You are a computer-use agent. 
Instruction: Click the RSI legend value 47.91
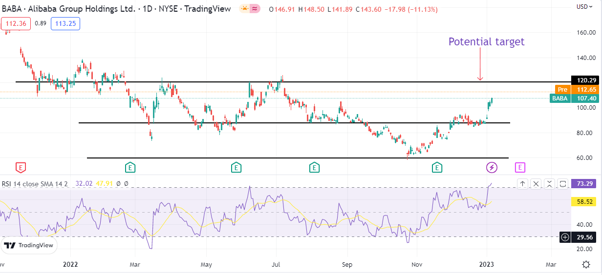click(105, 184)
